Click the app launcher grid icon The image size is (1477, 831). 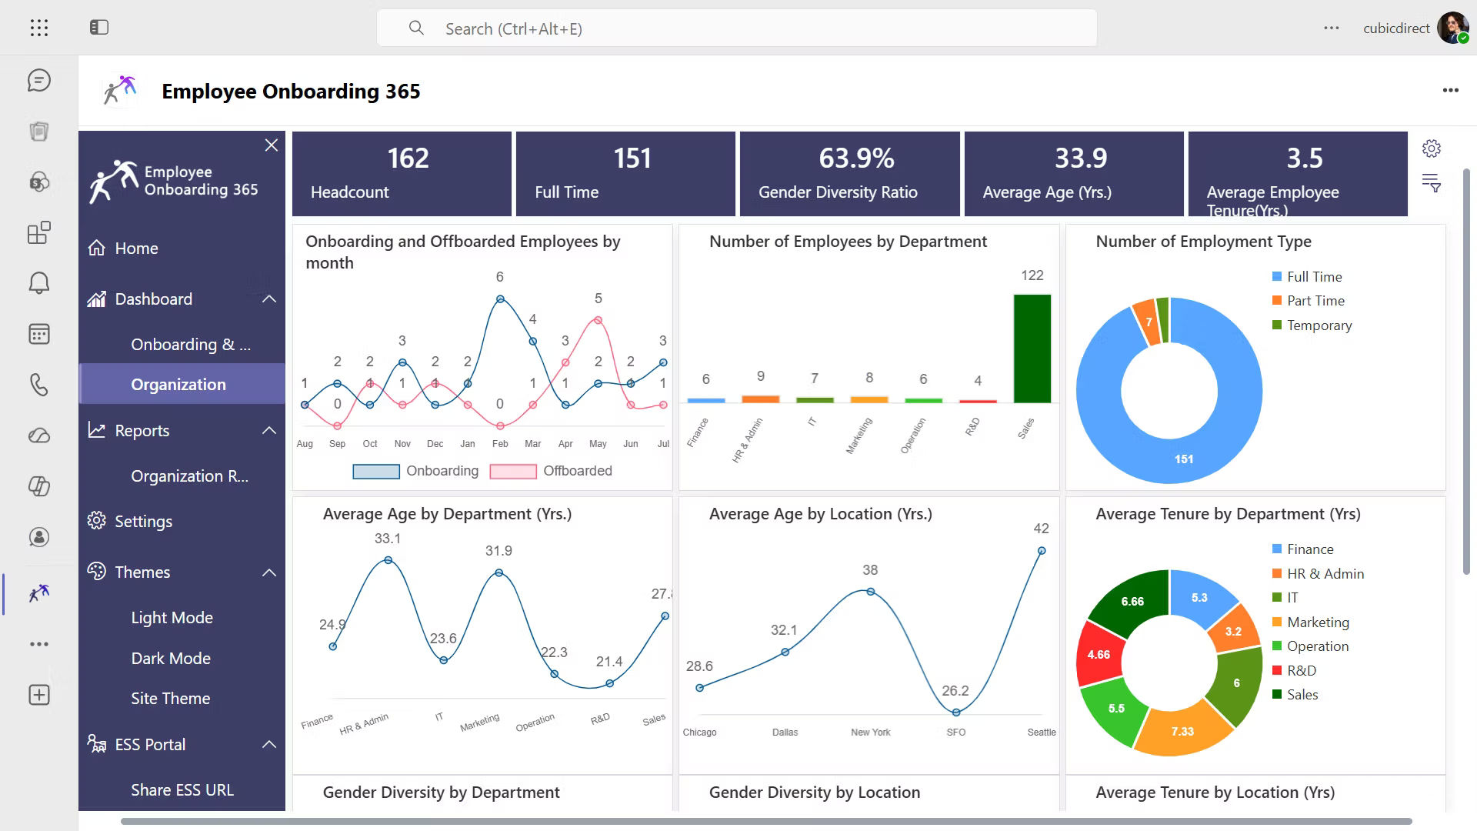click(x=39, y=28)
